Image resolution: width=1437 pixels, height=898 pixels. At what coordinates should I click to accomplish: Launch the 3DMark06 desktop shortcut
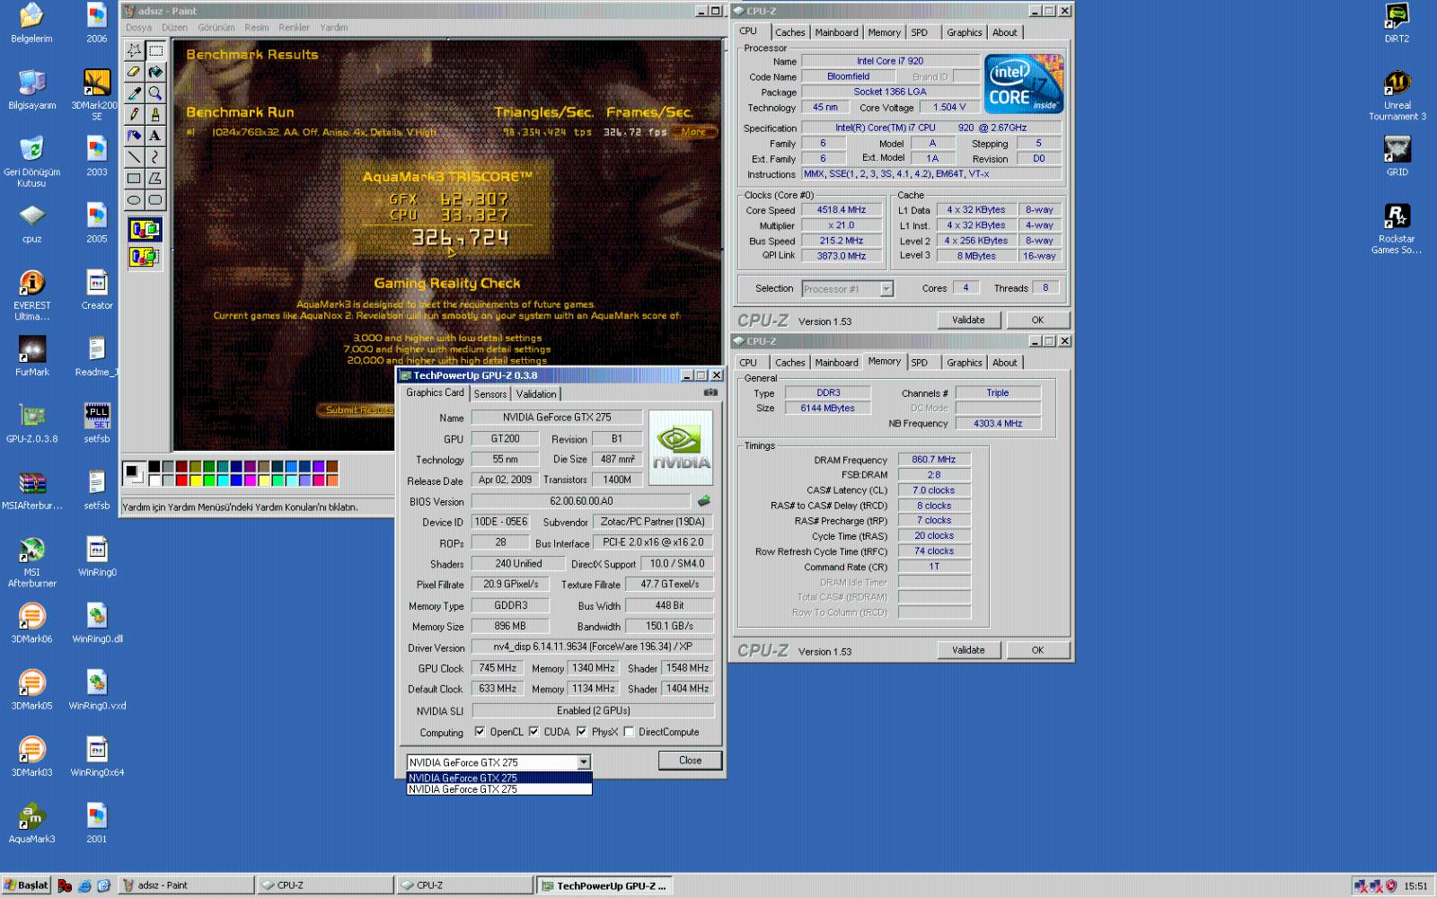click(x=32, y=622)
